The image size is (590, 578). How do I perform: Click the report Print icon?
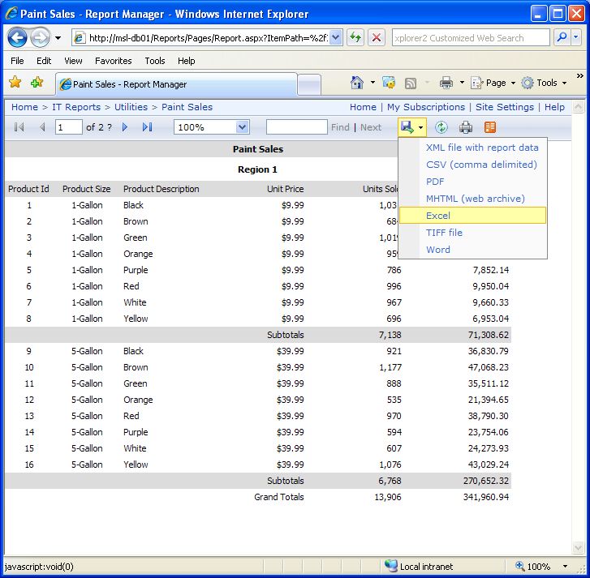[x=466, y=127]
